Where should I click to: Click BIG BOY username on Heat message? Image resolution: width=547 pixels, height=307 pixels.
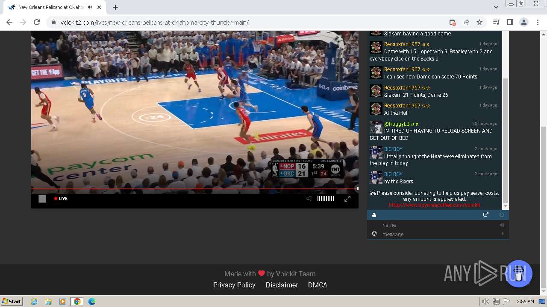coord(393,149)
